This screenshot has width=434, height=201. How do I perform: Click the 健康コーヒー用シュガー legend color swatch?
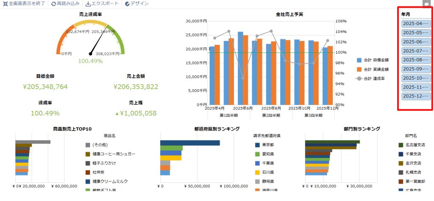pos(88,154)
